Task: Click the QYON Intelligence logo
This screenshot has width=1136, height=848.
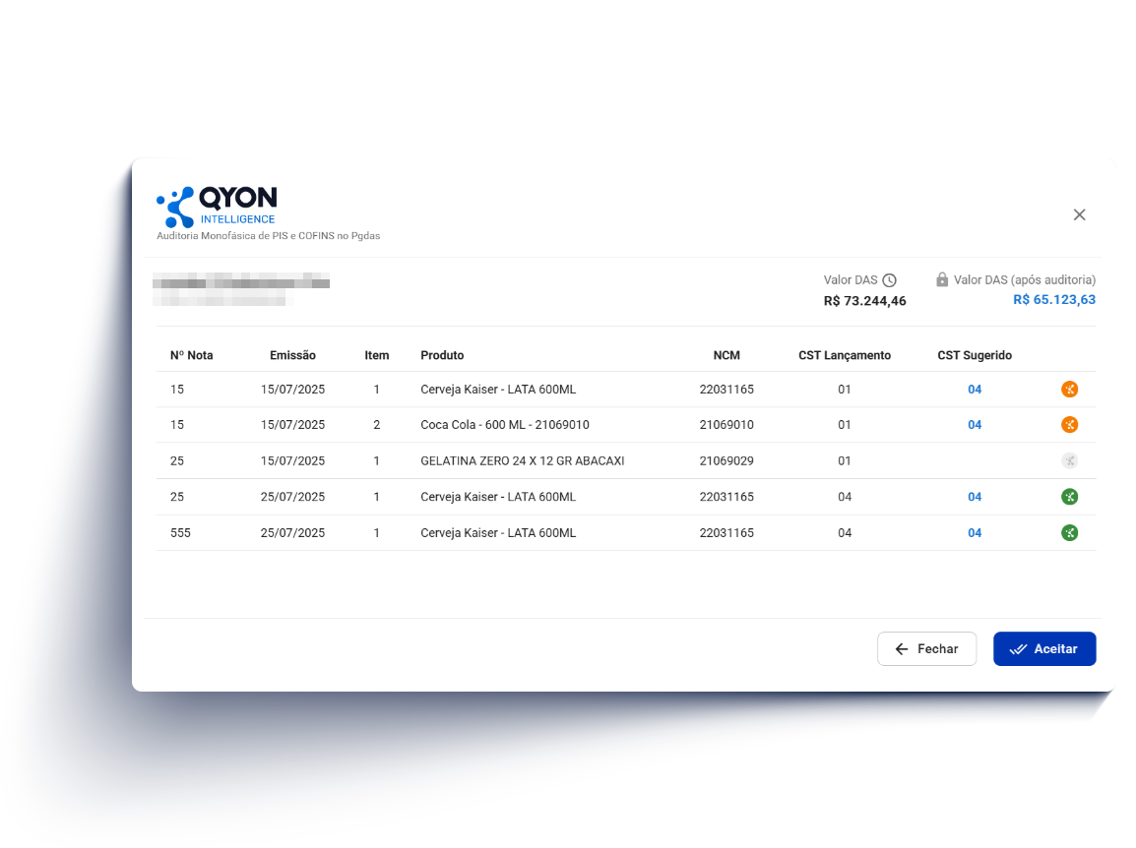Action: [218, 207]
